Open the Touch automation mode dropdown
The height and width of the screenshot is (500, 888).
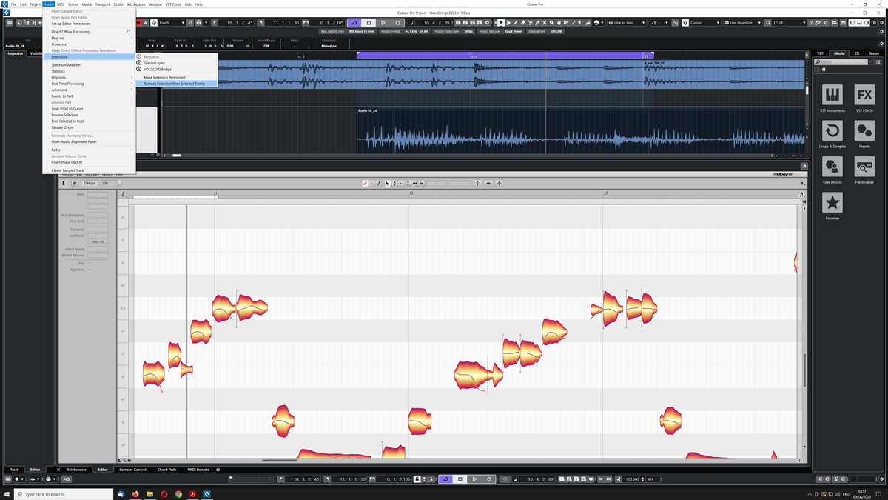click(x=172, y=23)
